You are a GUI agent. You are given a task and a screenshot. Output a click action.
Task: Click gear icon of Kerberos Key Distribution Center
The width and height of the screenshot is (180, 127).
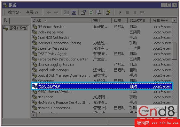35,59
